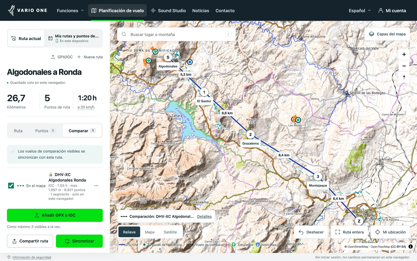Uncheck DHV-XC flight map visibility
417x261 pixels.
(11, 186)
